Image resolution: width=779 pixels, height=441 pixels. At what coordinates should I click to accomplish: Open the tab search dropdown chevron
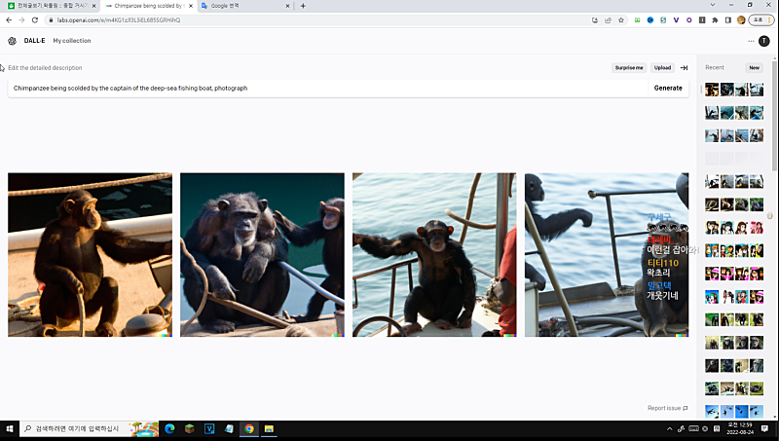pos(713,5)
